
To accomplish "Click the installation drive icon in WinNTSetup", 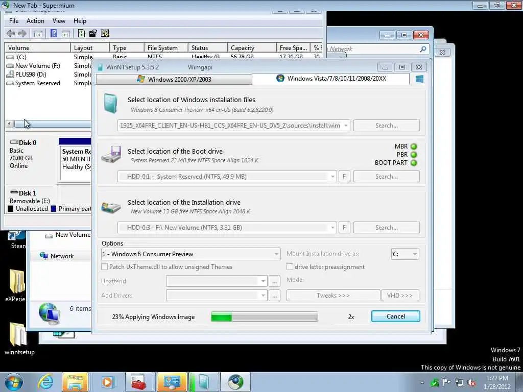I will [111, 207].
